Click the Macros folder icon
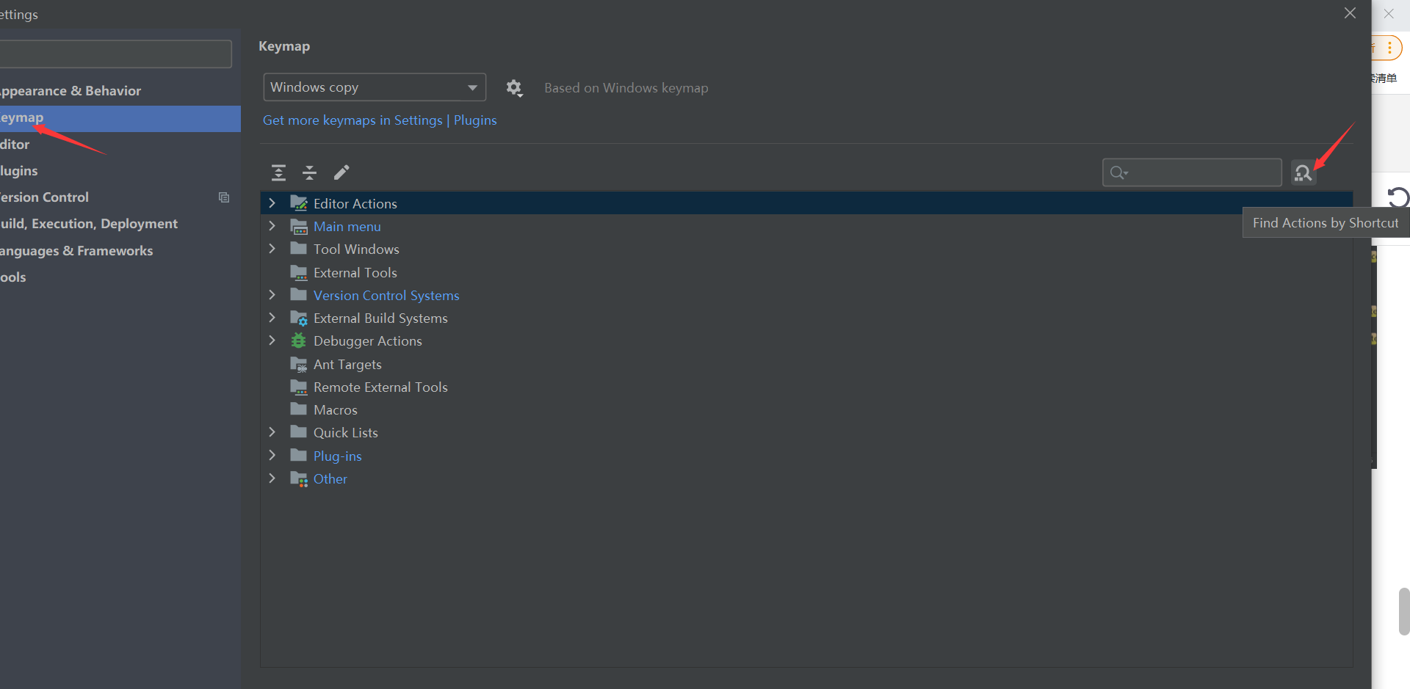This screenshot has height=689, width=1410. coord(298,409)
